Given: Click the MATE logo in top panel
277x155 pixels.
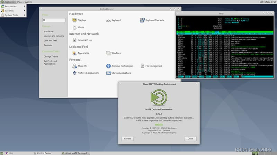Looking at the screenshot, I should pyautogui.click(x=2, y=2).
